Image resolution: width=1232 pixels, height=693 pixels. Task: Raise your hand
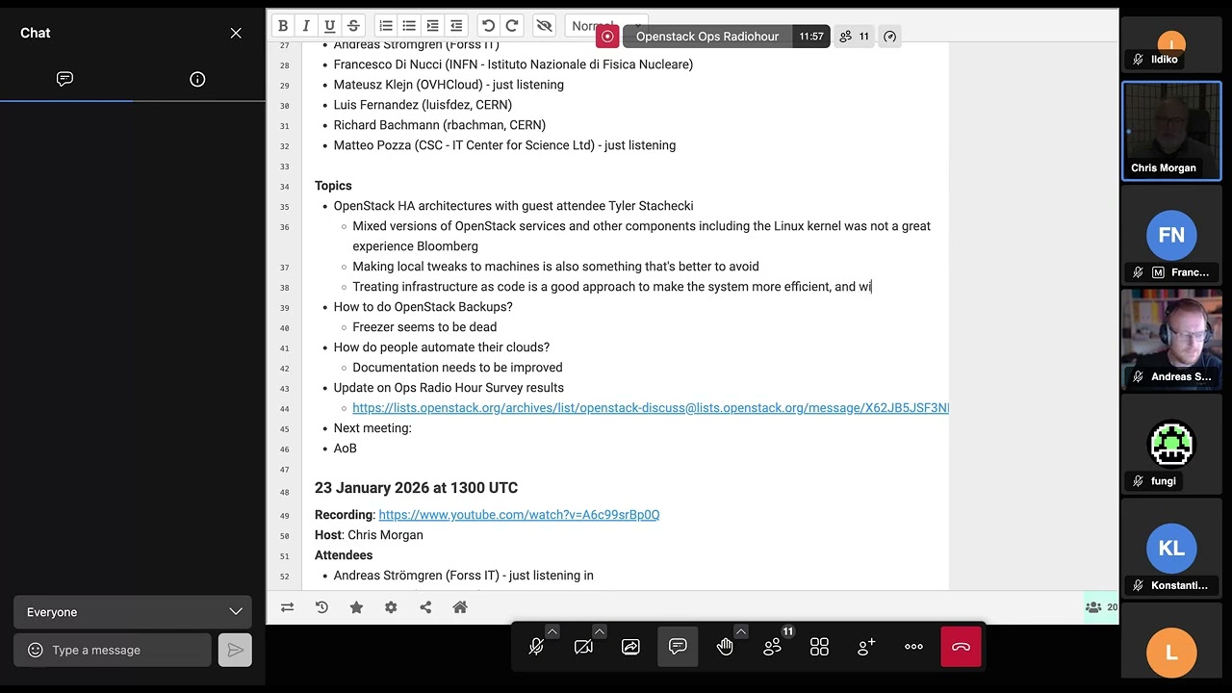click(725, 647)
